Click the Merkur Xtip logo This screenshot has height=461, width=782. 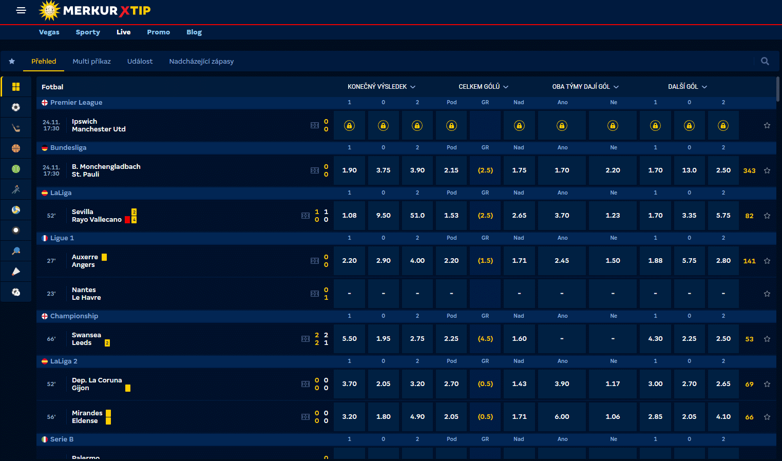pyautogui.click(x=94, y=10)
